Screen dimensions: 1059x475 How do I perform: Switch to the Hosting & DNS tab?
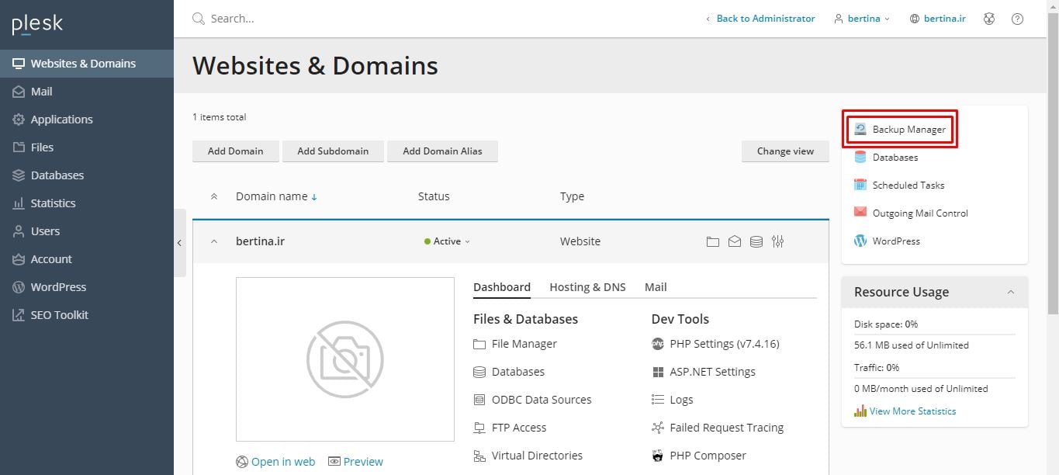pos(587,287)
